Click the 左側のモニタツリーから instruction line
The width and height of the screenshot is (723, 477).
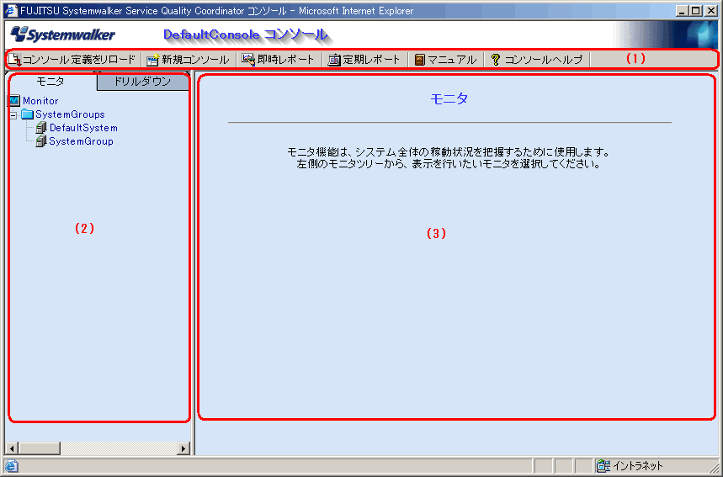tap(448, 164)
